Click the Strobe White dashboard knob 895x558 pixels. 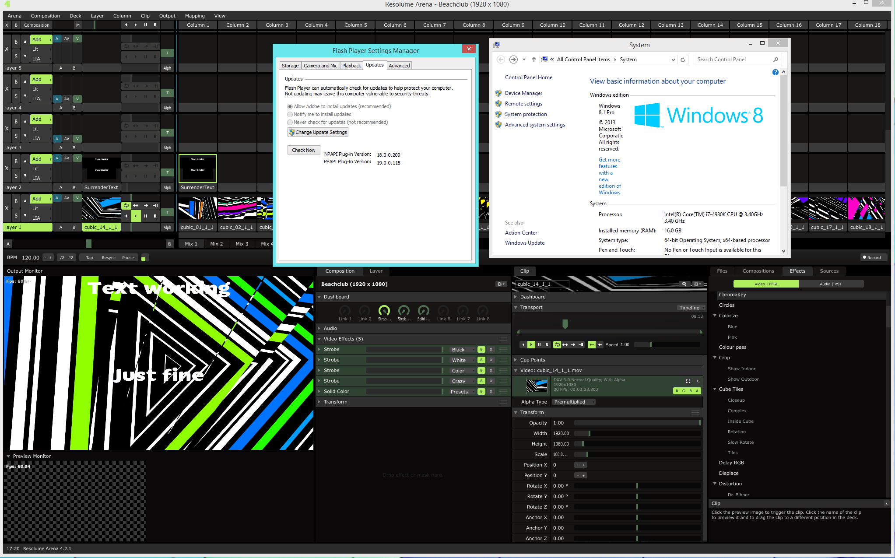[404, 311]
